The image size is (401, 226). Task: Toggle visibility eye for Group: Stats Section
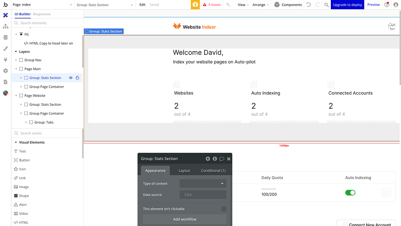point(71,78)
